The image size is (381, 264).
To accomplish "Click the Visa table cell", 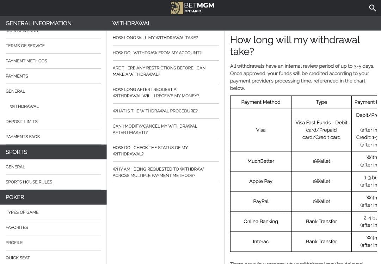I will 261,130.
